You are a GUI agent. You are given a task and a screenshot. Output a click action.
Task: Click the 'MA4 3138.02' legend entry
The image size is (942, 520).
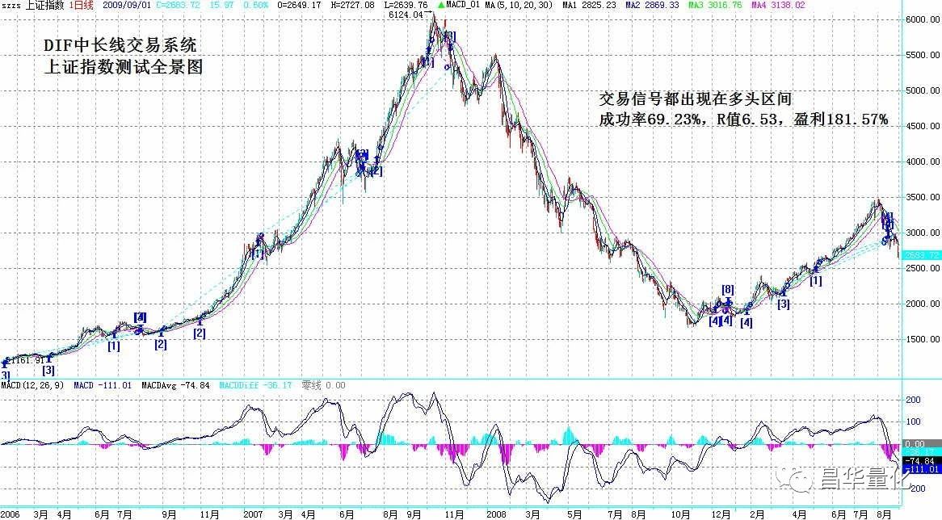(x=779, y=5)
